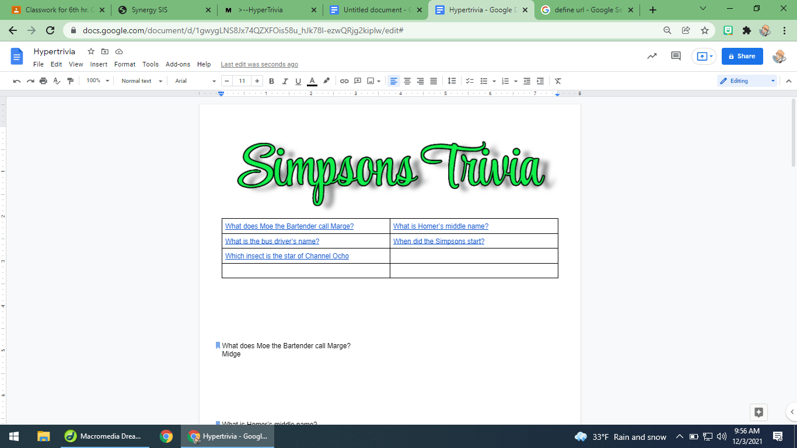Image resolution: width=797 pixels, height=448 pixels.
Task: Click the Insert link icon
Action: 344,81
